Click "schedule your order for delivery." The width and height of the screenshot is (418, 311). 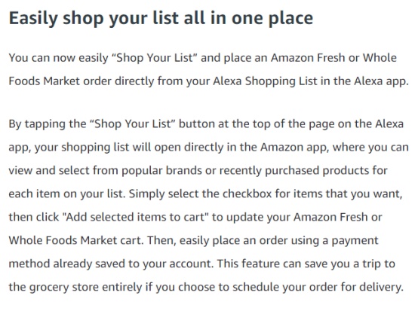(318, 287)
